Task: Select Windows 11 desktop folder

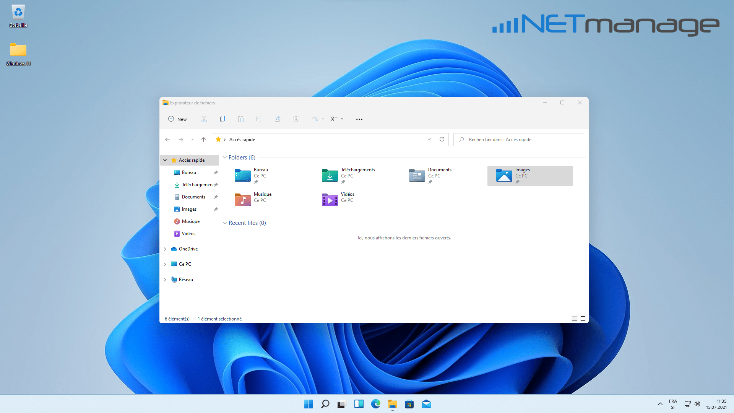Action: pos(18,54)
